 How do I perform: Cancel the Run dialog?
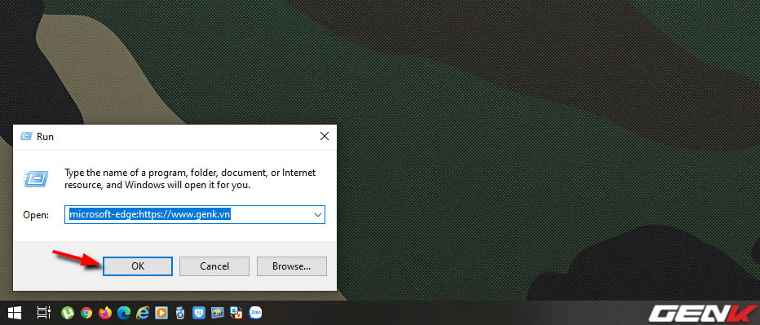click(x=214, y=266)
